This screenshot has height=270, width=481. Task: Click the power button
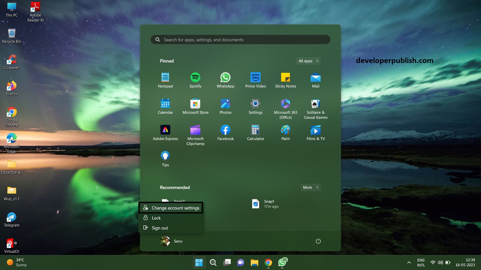click(x=318, y=241)
